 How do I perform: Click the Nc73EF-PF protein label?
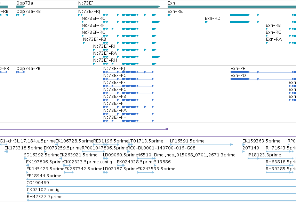[114, 83]
